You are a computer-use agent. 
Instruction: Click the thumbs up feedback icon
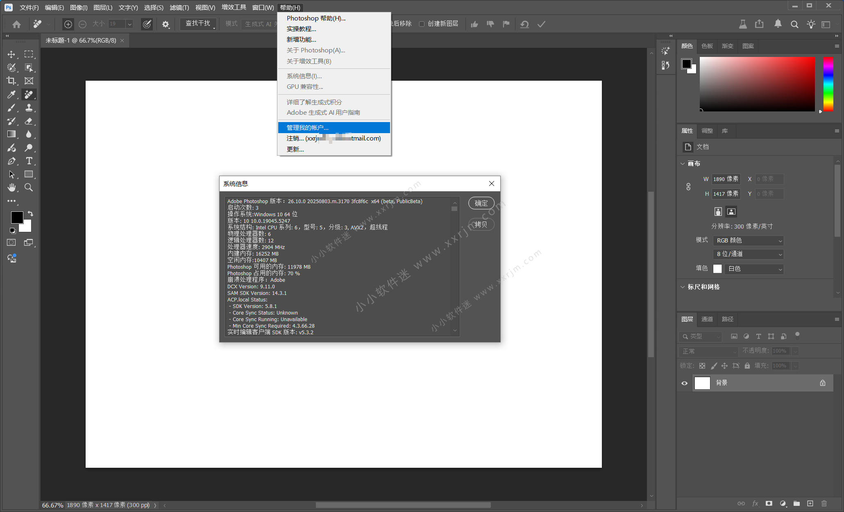(474, 24)
